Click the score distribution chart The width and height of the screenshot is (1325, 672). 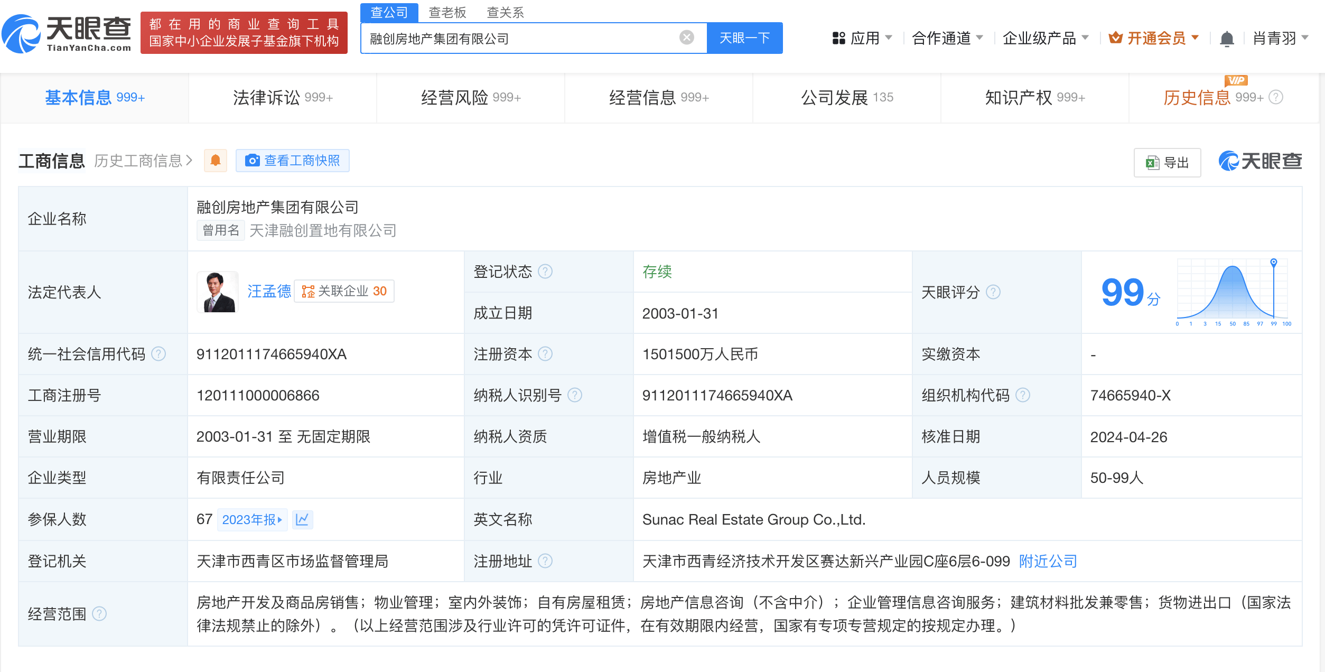1233,292
